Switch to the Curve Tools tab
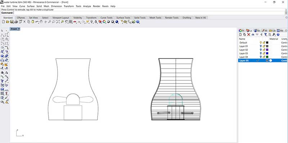 point(106,18)
